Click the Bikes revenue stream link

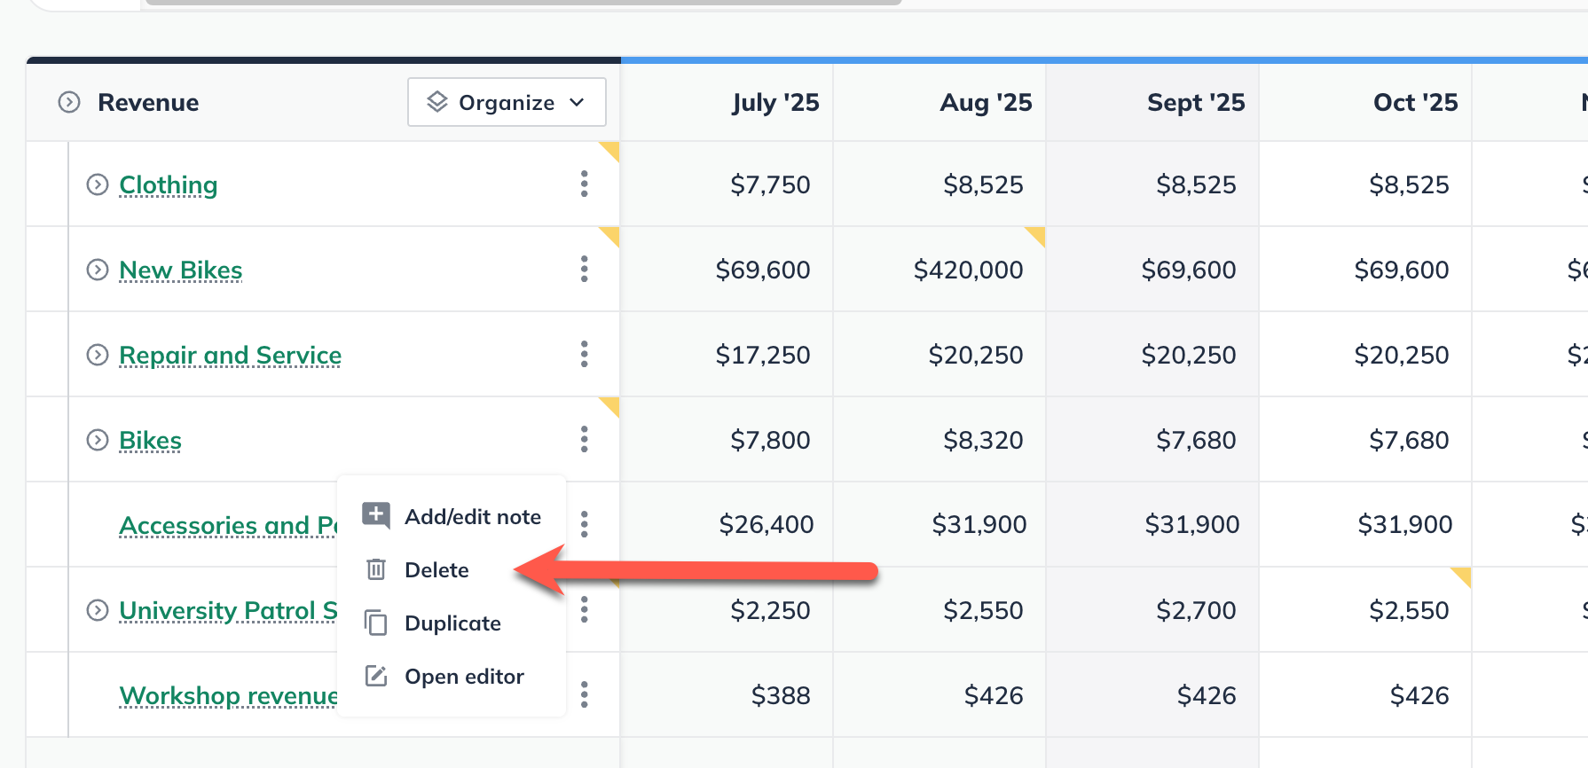[x=150, y=441]
